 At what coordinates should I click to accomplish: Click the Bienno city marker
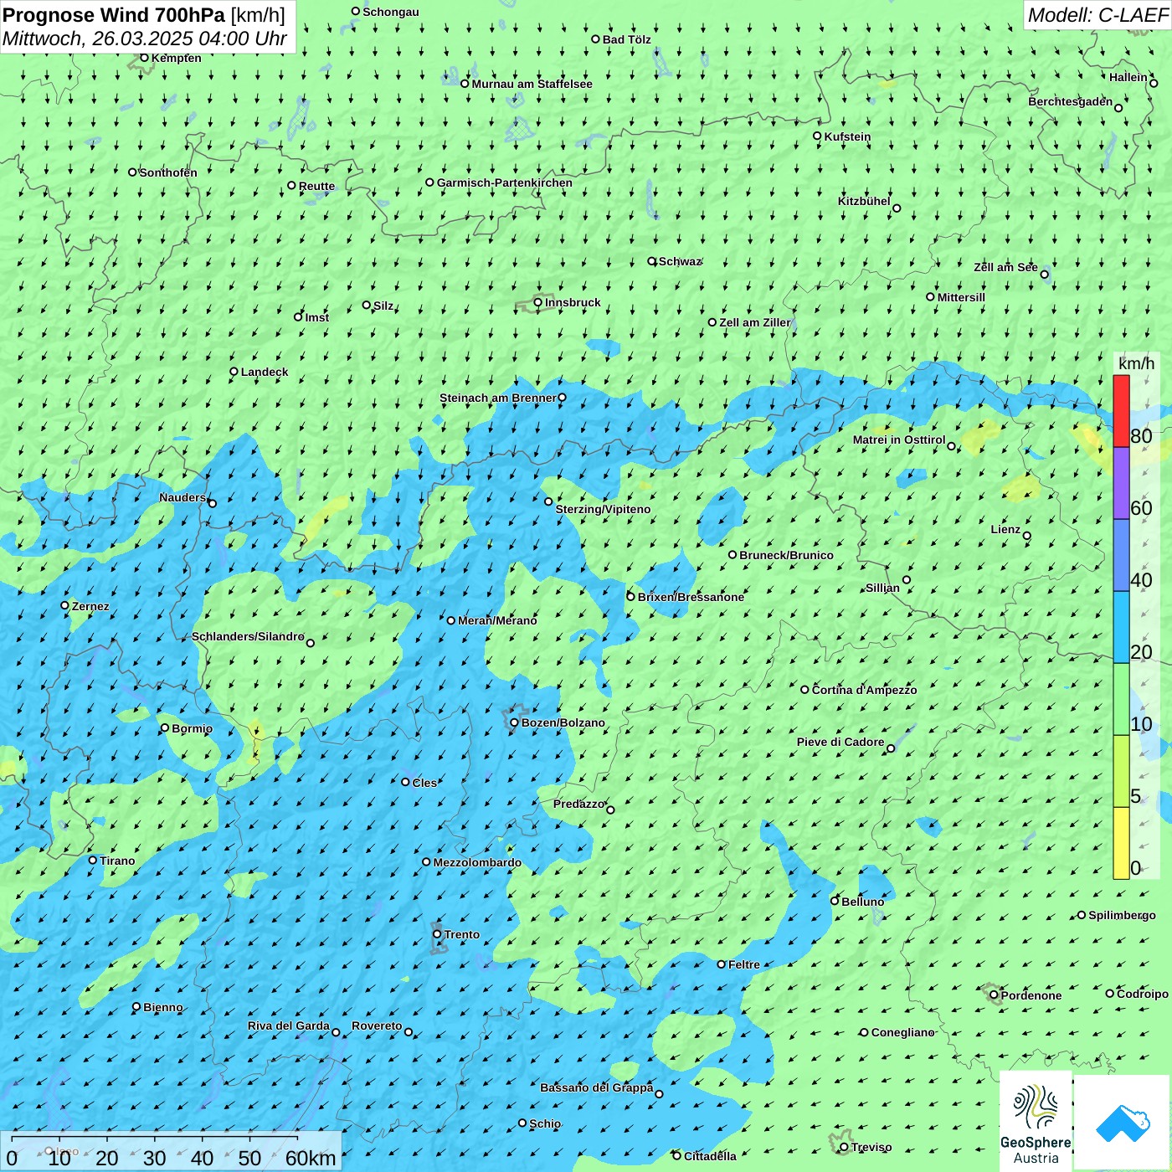coord(136,1007)
